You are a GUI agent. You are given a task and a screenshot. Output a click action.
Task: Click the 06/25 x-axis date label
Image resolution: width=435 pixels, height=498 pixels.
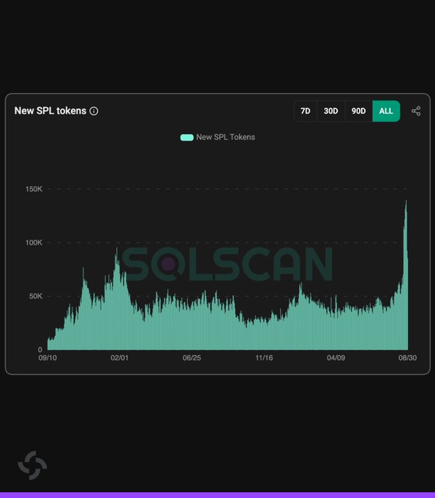[x=192, y=357]
